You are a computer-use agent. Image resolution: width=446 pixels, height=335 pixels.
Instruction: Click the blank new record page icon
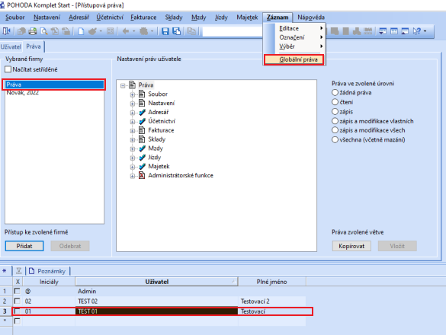tap(81, 31)
